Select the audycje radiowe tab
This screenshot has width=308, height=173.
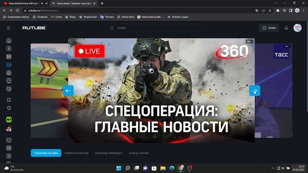point(139,153)
